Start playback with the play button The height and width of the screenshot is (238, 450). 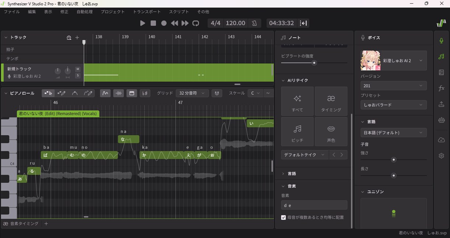(143, 23)
